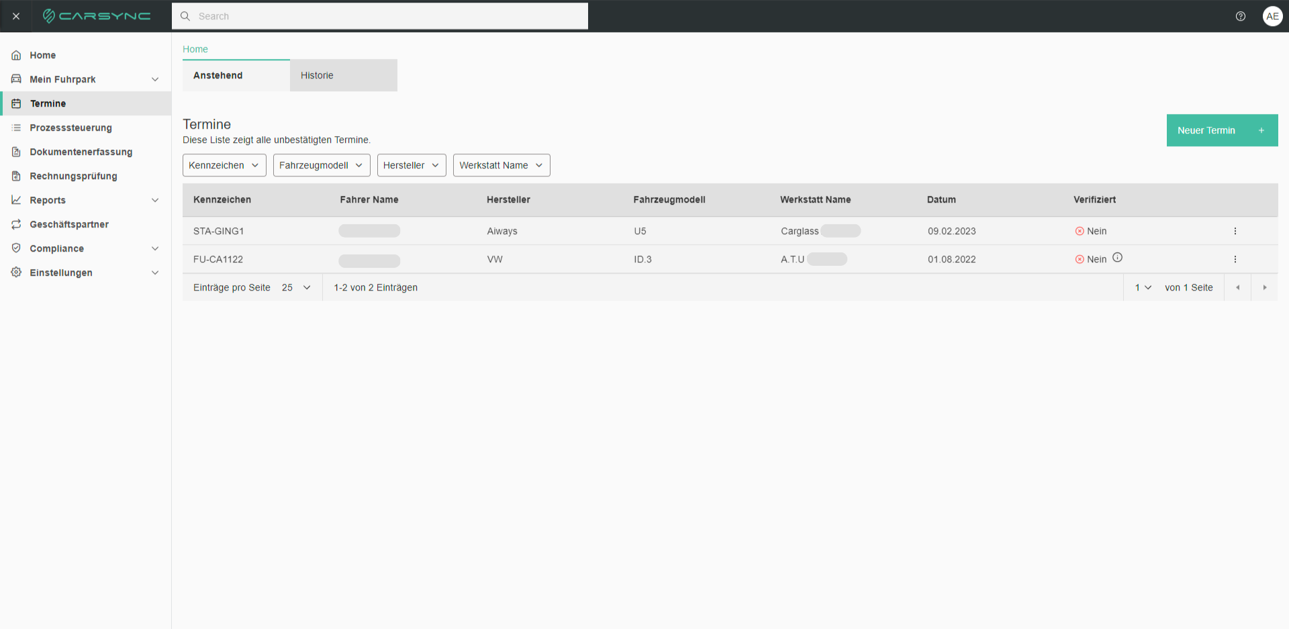Screen dimensions: 1289x629
Task: Click the Einstellungen gear icon
Action: tap(16, 273)
